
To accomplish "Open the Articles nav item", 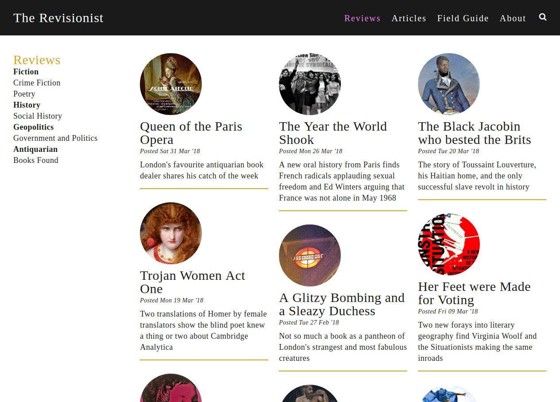I will click(x=409, y=18).
